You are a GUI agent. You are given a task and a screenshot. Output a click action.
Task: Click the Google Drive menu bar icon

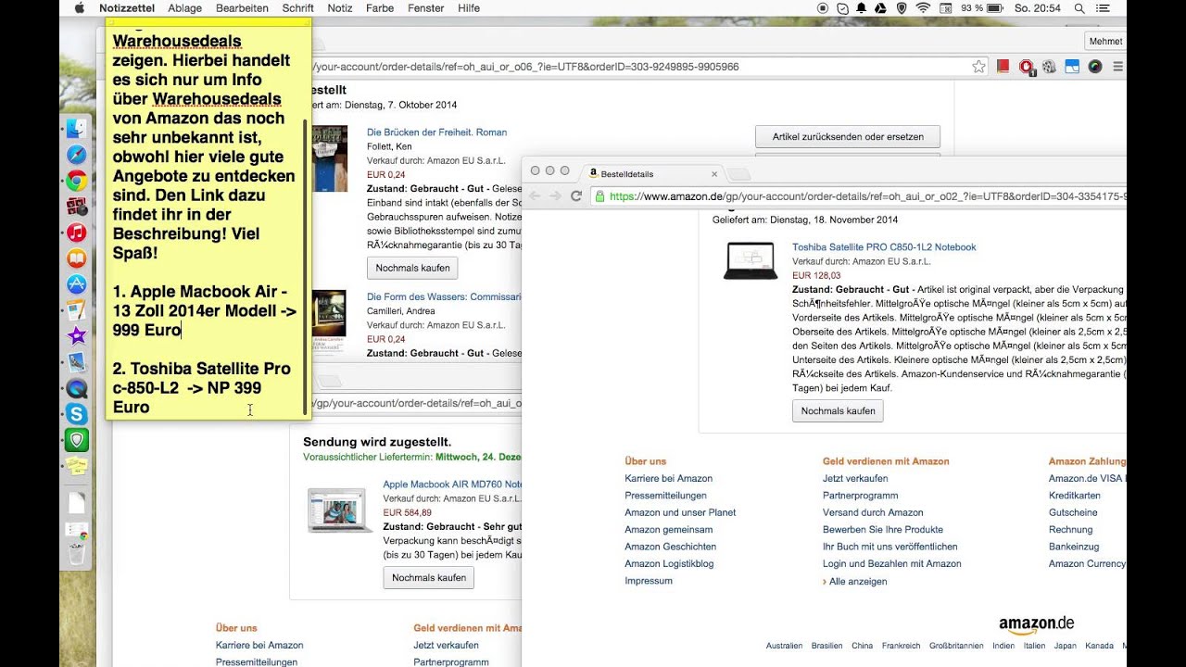(x=880, y=8)
